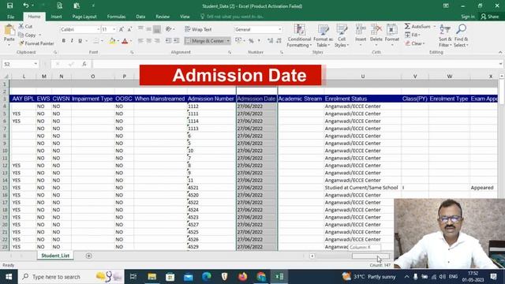The image size is (505, 284).
Task: Toggle Merge & Center
Action: (205, 41)
